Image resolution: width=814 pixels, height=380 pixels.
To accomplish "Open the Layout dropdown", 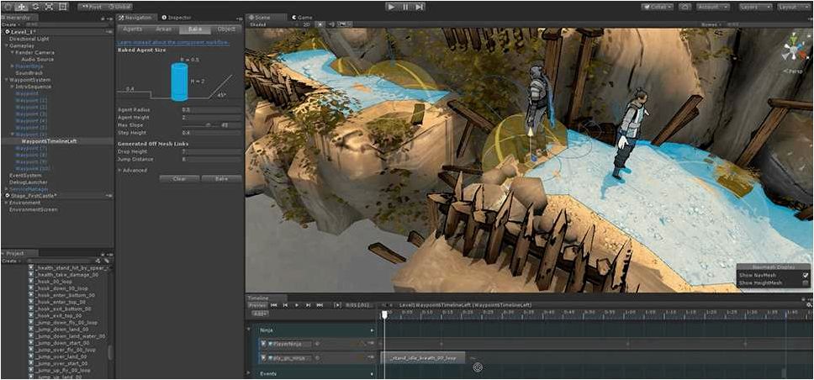I will point(795,7).
